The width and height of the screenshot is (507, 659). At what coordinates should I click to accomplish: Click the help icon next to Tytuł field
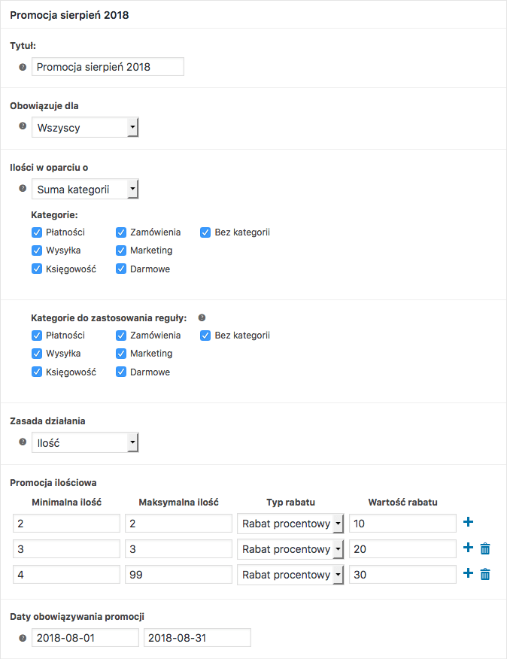click(23, 67)
